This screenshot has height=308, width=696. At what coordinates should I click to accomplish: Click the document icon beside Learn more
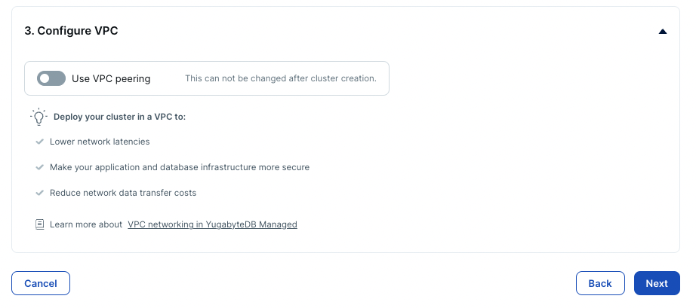[40, 224]
